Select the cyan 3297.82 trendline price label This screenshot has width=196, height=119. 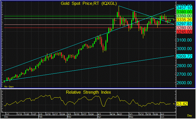tap(183, 24)
